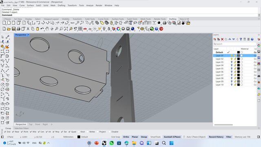Toggle the Perp osnap checkbox
261x147 pixels.
point(53,132)
